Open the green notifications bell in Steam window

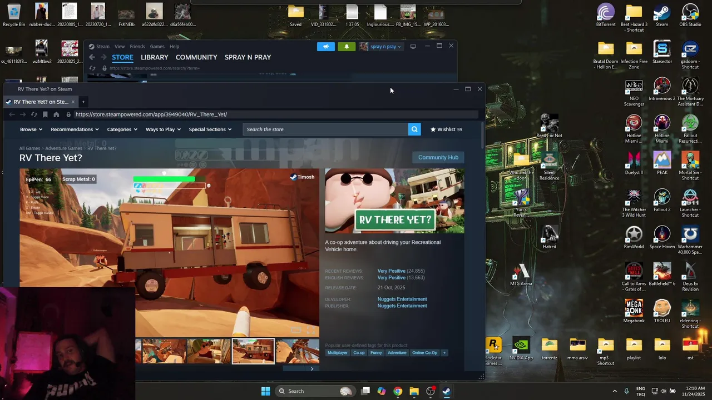347,47
